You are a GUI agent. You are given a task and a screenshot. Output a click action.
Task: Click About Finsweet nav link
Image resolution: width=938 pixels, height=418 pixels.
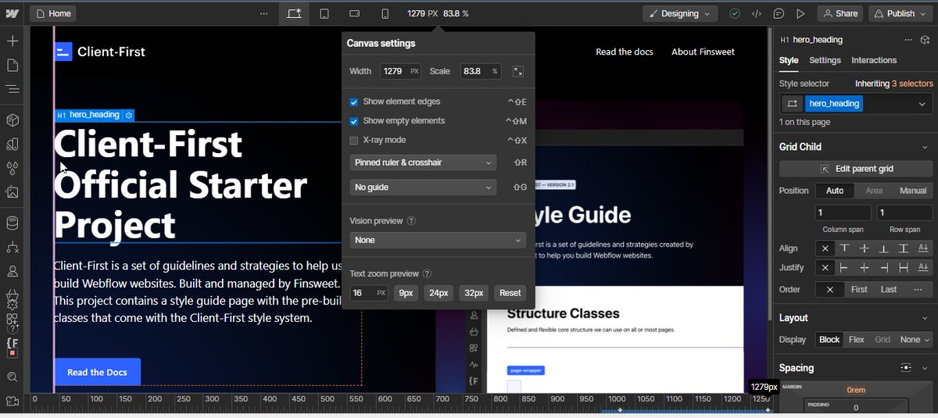click(703, 52)
